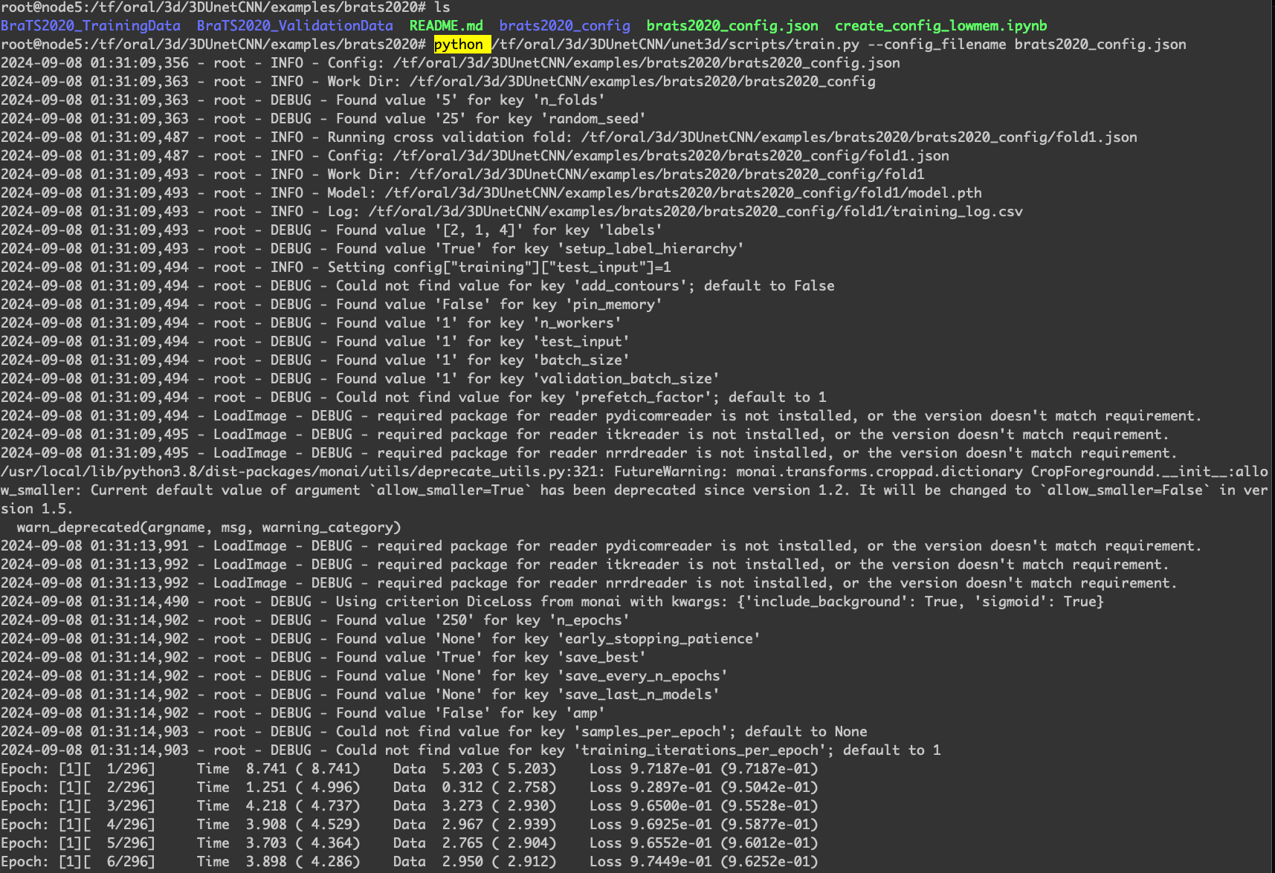The image size is (1275, 873).
Task: Click the highlighted python command word
Action: click(x=459, y=45)
